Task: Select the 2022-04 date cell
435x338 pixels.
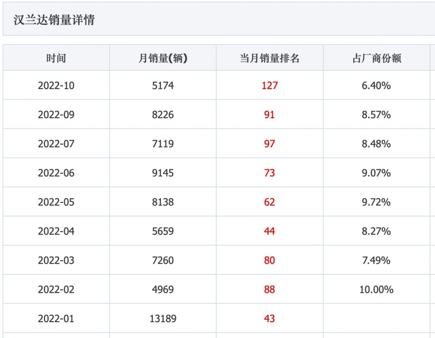Action: pos(56,231)
